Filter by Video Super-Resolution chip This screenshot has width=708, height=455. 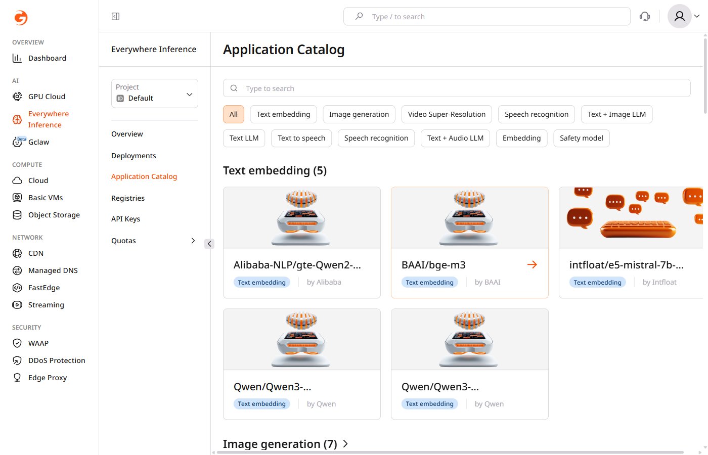(x=447, y=114)
